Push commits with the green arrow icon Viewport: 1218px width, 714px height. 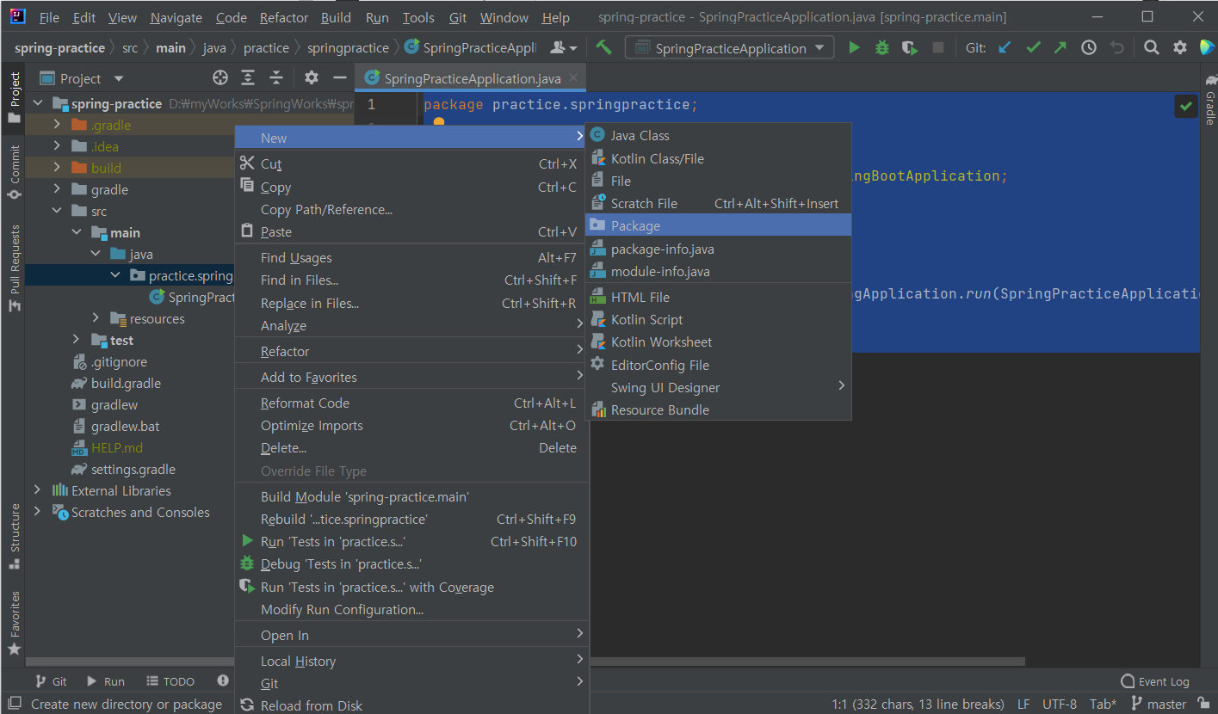pyautogui.click(x=1060, y=48)
